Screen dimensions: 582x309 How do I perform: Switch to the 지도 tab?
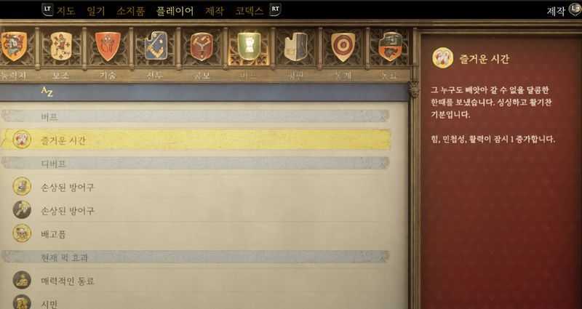pyautogui.click(x=66, y=11)
